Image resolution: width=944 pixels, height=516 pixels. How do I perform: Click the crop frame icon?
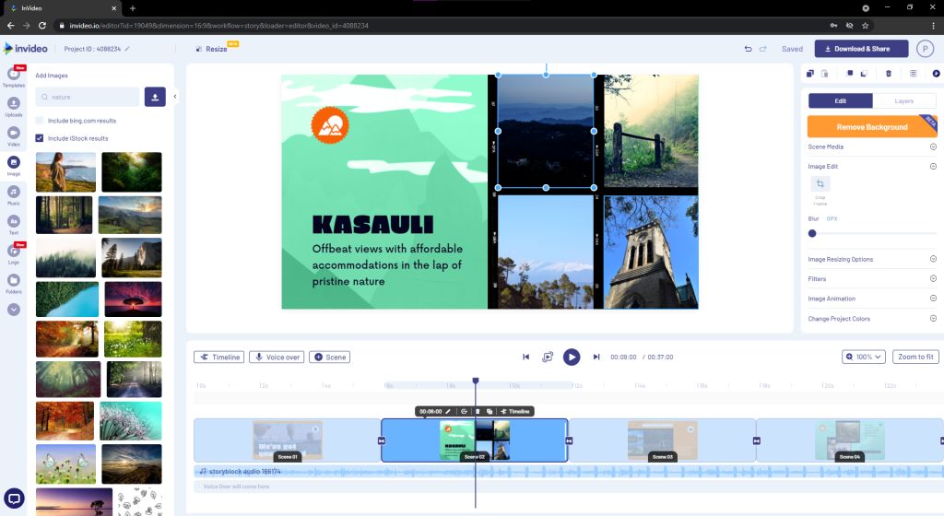(820, 184)
